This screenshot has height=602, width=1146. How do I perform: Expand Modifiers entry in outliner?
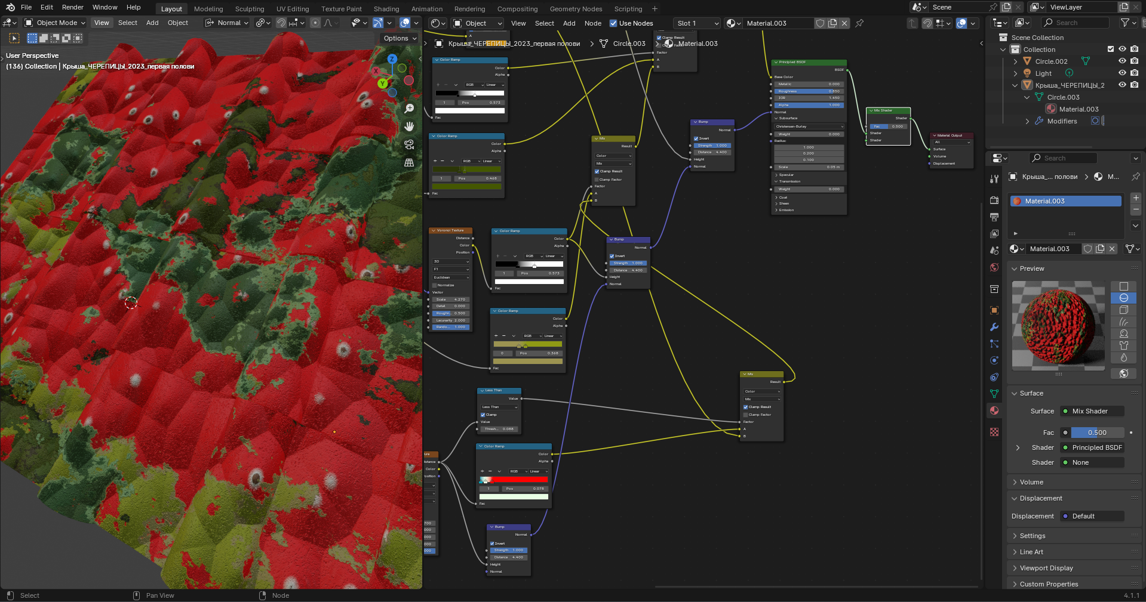tap(1027, 121)
